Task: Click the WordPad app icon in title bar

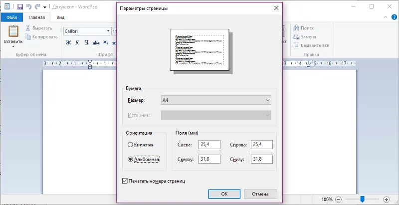Action: [x=7, y=6]
